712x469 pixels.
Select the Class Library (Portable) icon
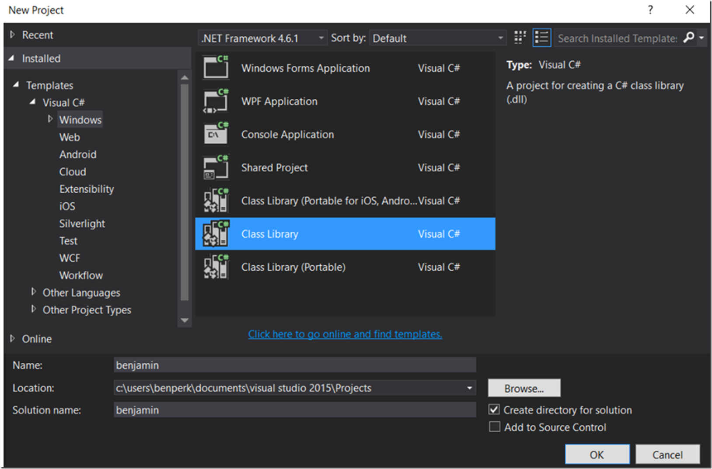216,267
